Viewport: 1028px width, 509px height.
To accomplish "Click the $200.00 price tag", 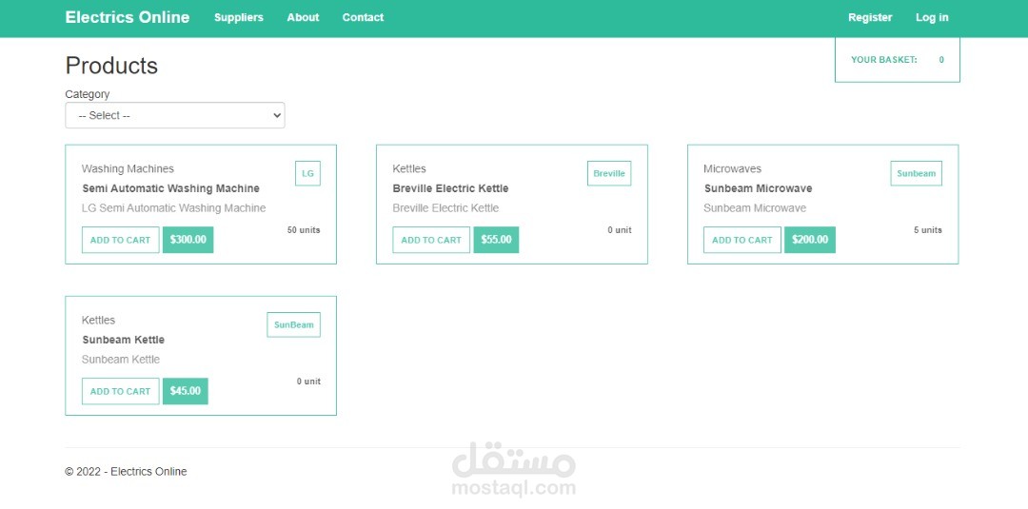I will pos(810,240).
